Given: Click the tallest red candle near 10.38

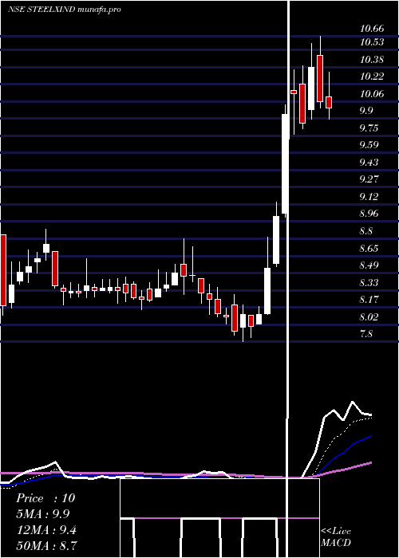Looking at the screenshot, I should pos(320,78).
